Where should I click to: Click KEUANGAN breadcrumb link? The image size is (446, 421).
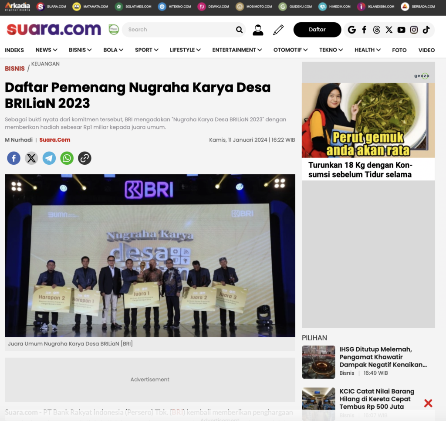pyautogui.click(x=45, y=64)
